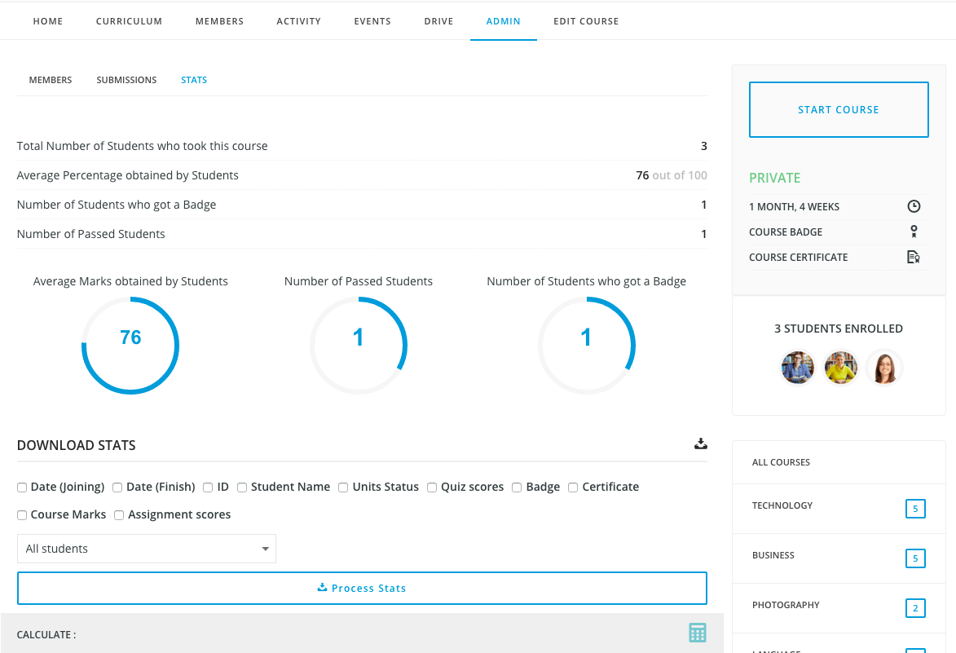Viewport: 956px width, 653px height.
Task: Click the course badge ribbon icon
Action: [914, 232]
